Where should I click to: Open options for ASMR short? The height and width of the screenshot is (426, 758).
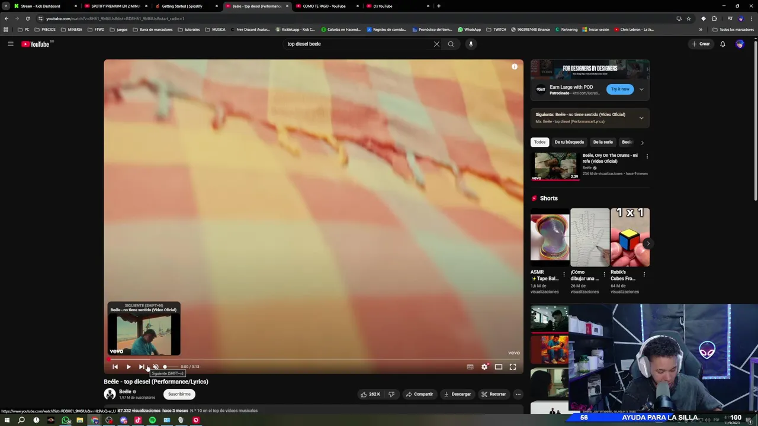click(x=564, y=274)
